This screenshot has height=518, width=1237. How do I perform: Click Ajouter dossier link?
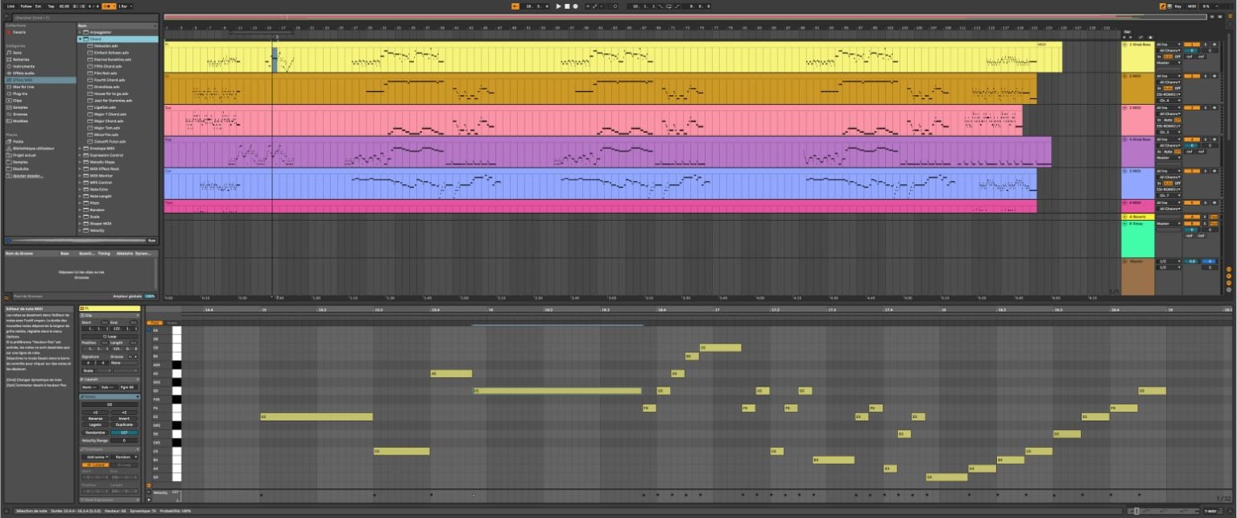[x=27, y=175]
